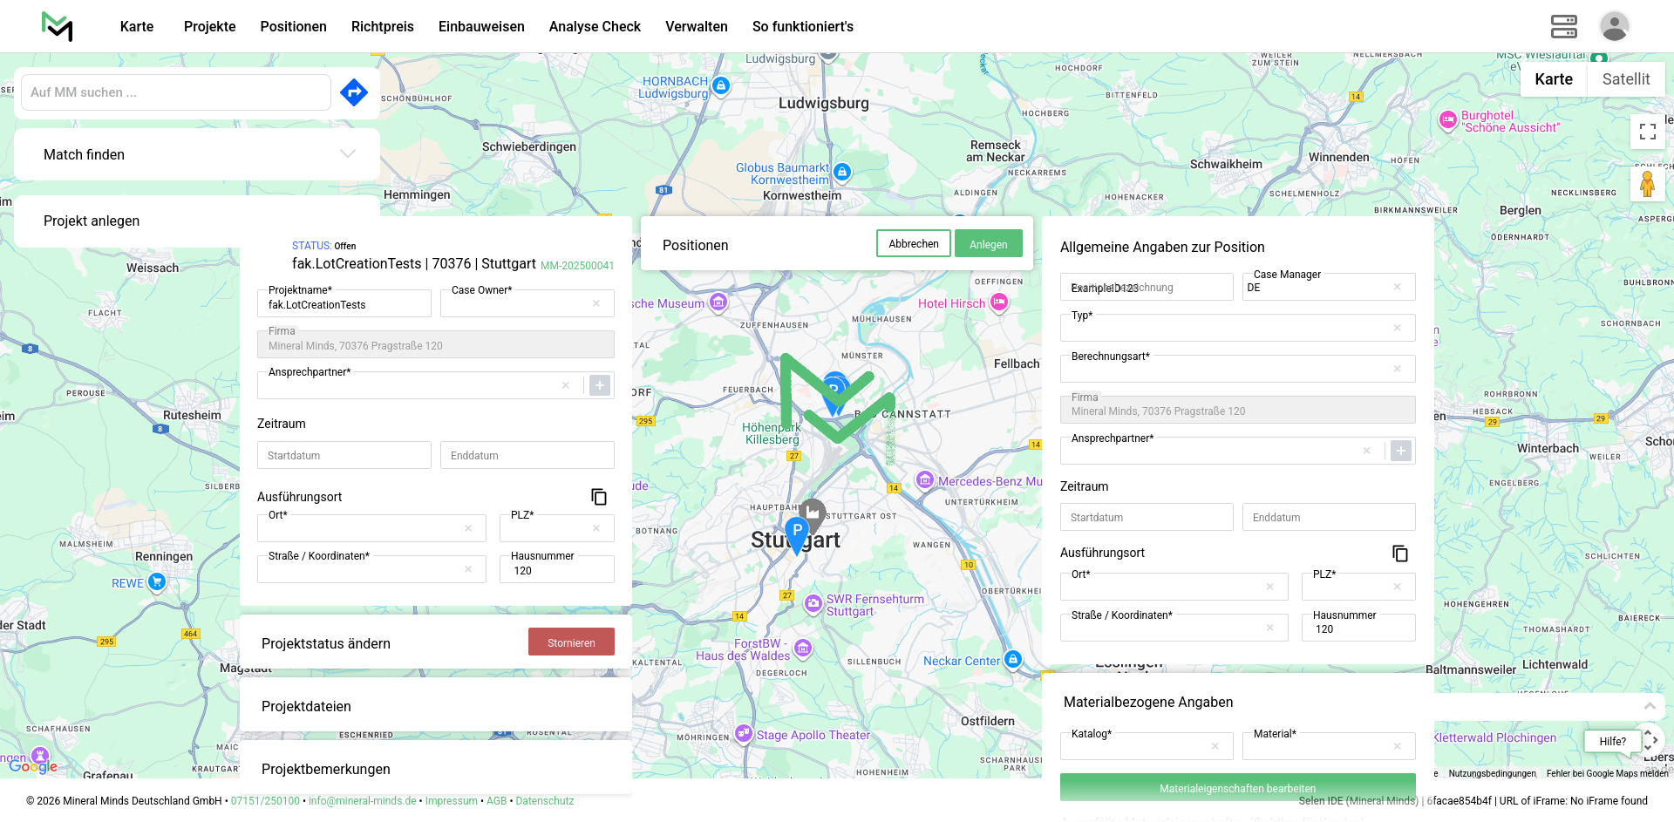Open the user profile avatar
Viewport: 1674px width, 822px height.
pyautogui.click(x=1614, y=26)
